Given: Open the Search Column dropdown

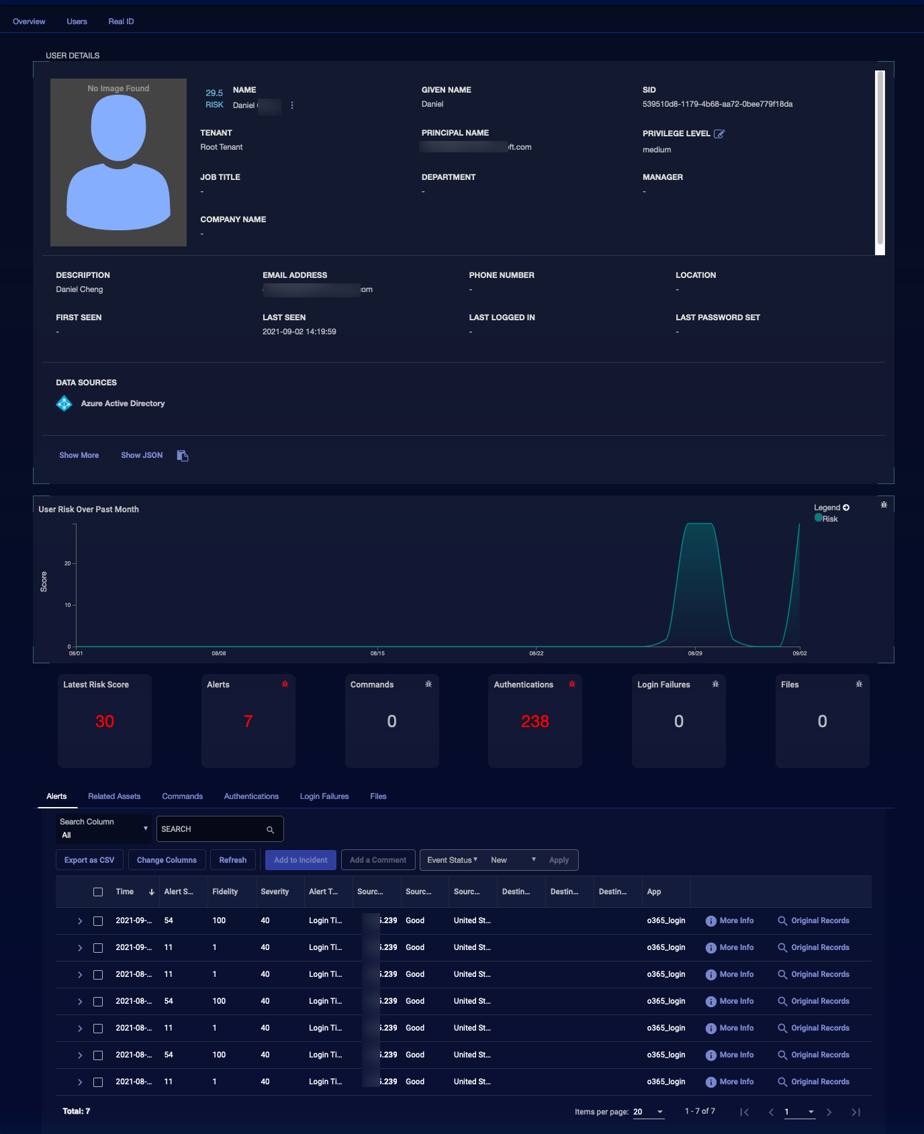Looking at the screenshot, I should point(104,829).
